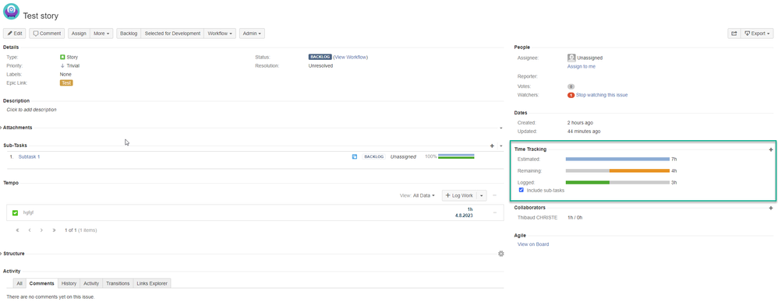Image resolution: width=778 pixels, height=302 pixels.
Task: Open the Workflow dropdown
Action: [220, 33]
